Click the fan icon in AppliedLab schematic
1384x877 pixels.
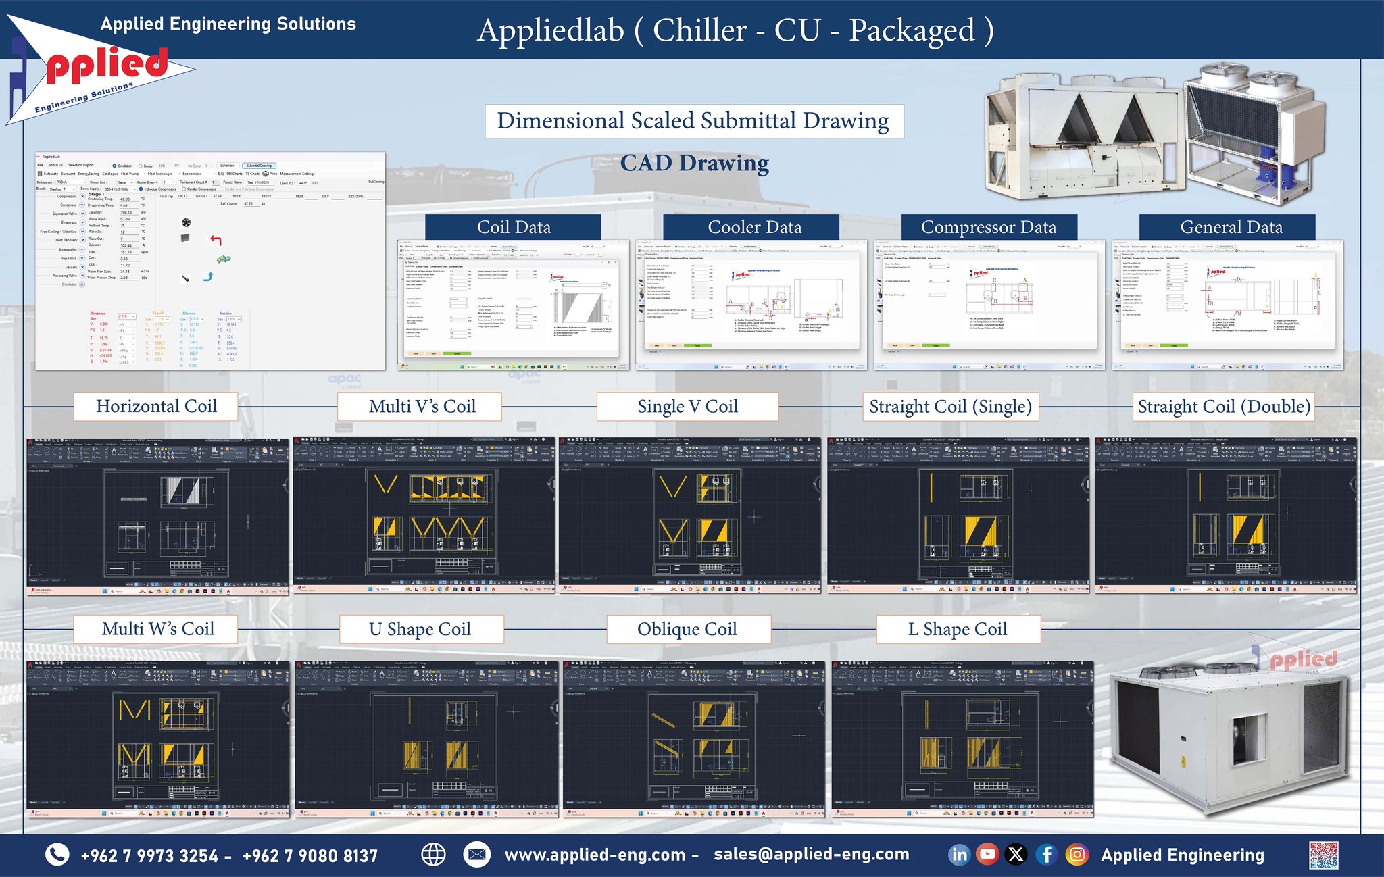(186, 222)
